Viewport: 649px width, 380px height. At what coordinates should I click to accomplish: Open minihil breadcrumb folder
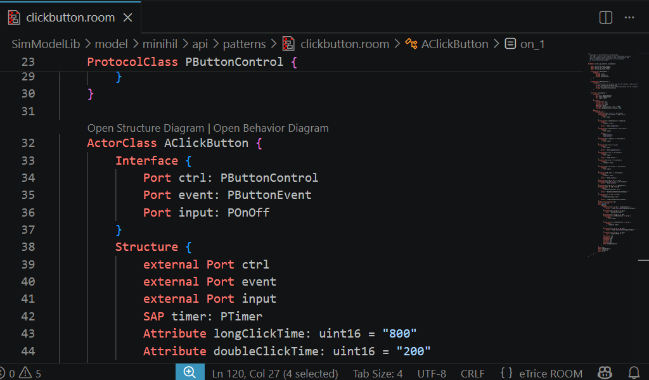coord(160,44)
